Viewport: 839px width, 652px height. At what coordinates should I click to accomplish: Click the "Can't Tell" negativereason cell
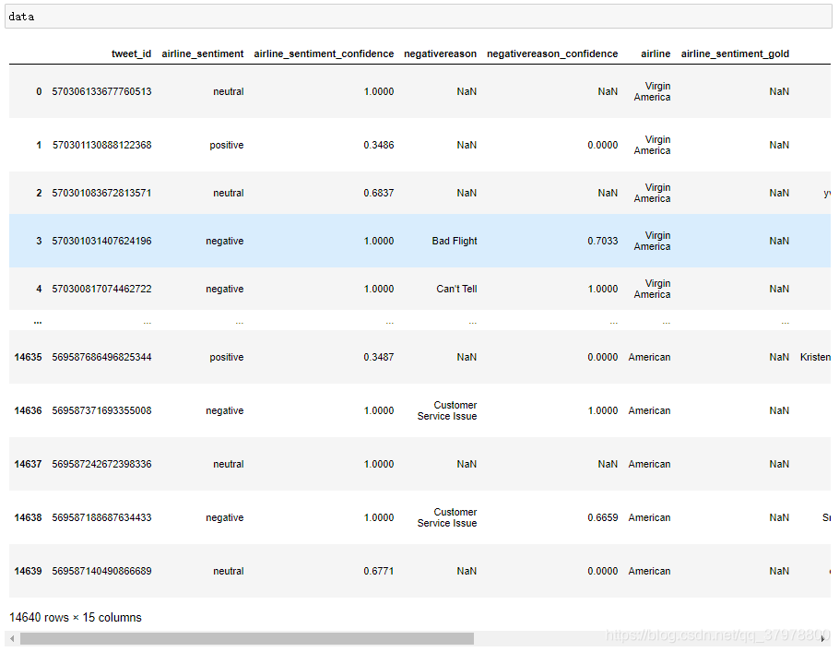click(x=456, y=289)
